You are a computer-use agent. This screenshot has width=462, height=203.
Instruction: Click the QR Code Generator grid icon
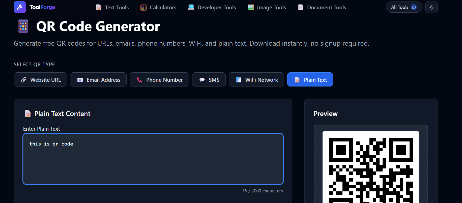point(23,26)
